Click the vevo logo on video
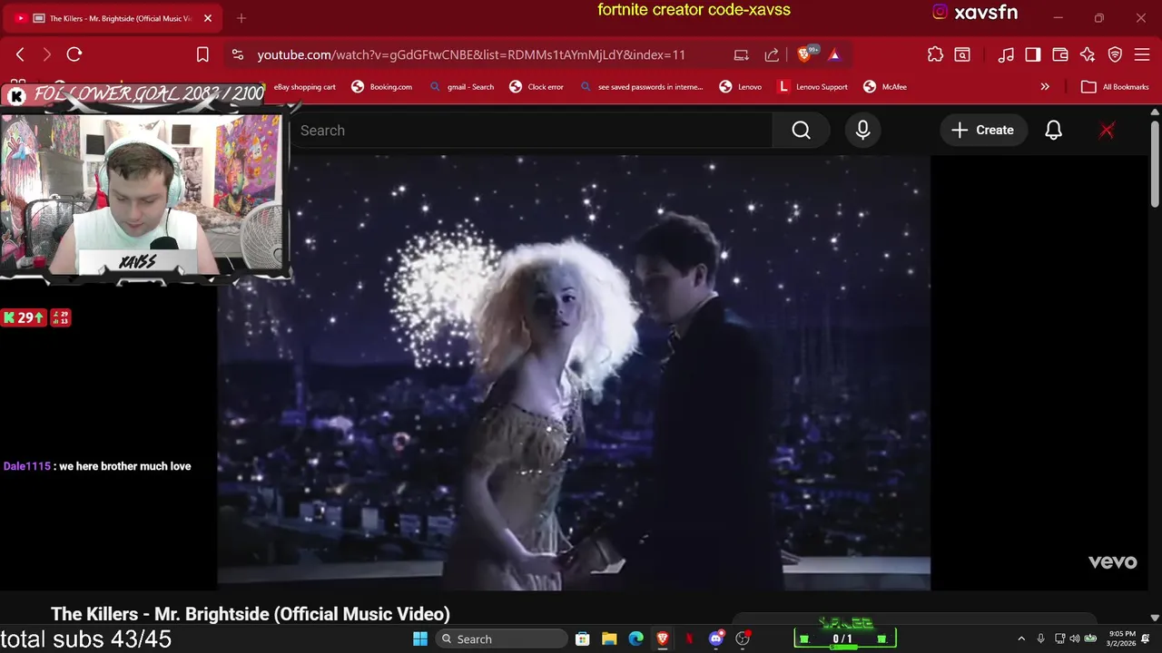The image size is (1162, 653). 1112,562
